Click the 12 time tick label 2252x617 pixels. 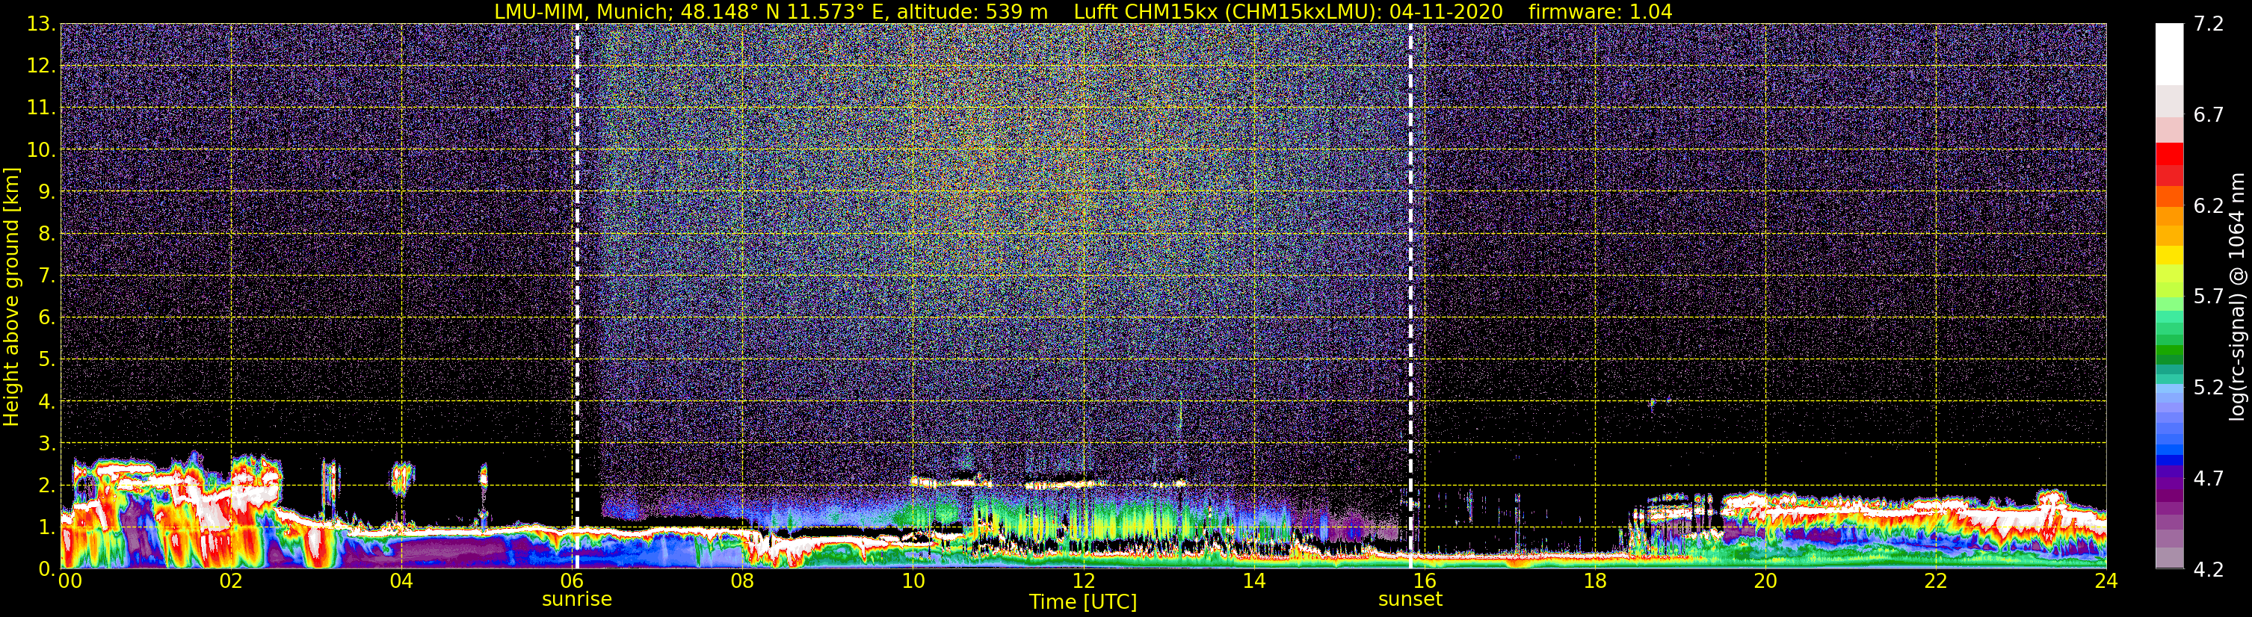(x=1083, y=581)
